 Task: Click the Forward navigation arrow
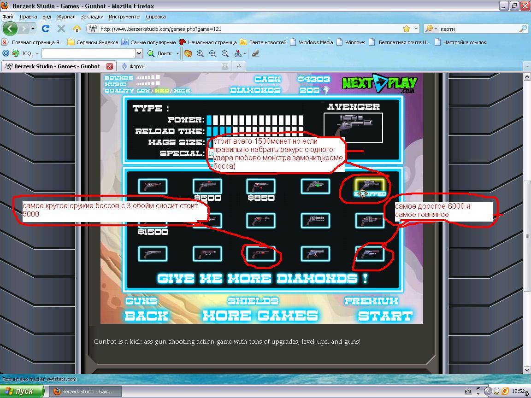tap(24, 29)
